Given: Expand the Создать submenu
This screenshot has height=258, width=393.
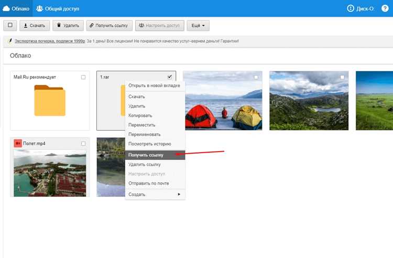Looking at the screenshot, I should coord(155,195).
